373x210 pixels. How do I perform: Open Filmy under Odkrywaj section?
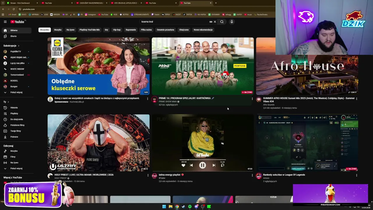point(13,157)
